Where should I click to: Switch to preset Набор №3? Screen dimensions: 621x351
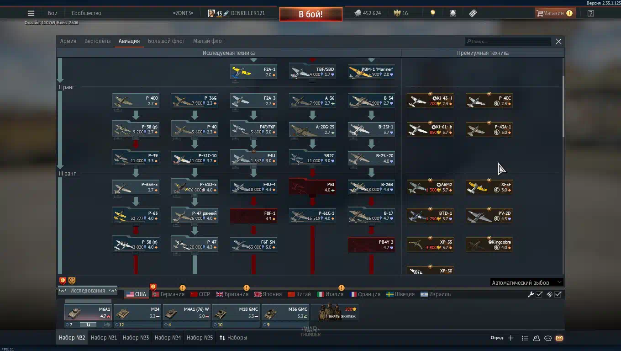(136, 338)
